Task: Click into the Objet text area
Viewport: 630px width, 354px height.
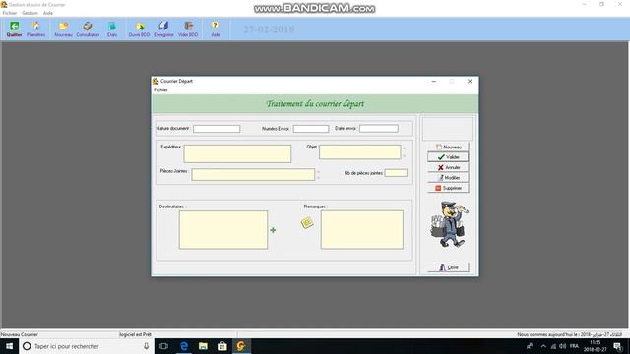Action: tap(360, 152)
